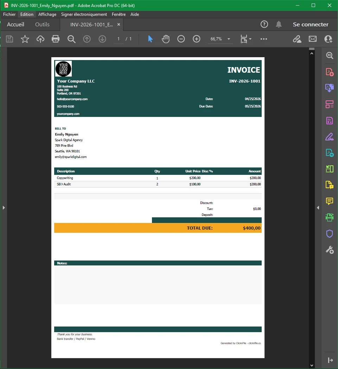Screen dimensions: 338x369
Task: Share a link to the file
Action: click(x=297, y=39)
